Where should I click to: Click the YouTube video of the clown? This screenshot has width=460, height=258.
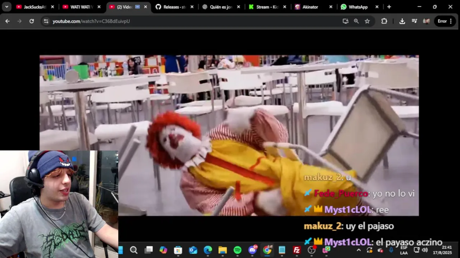pos(229,135)
